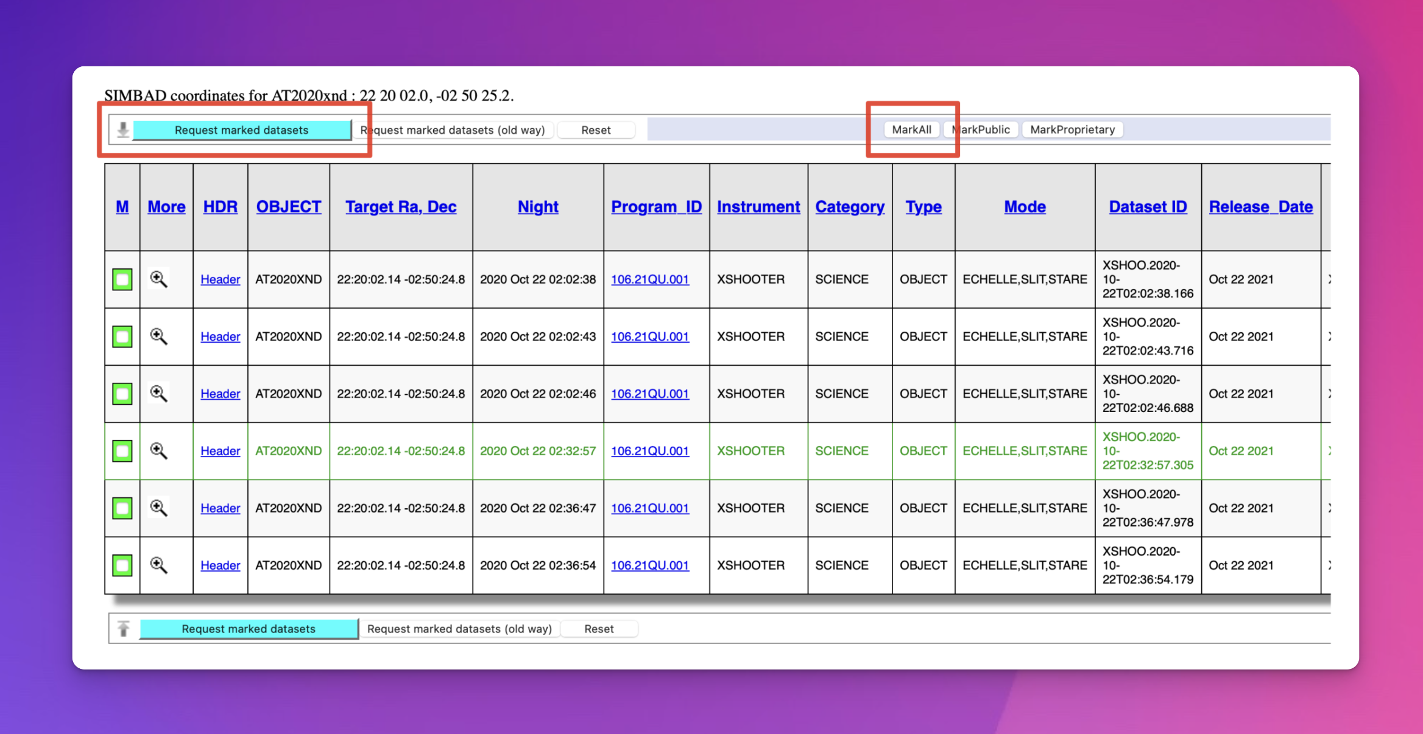This screenshot has height=734, width=1423.
Task: Click the bottom Reset button
Action: point(599,629)
